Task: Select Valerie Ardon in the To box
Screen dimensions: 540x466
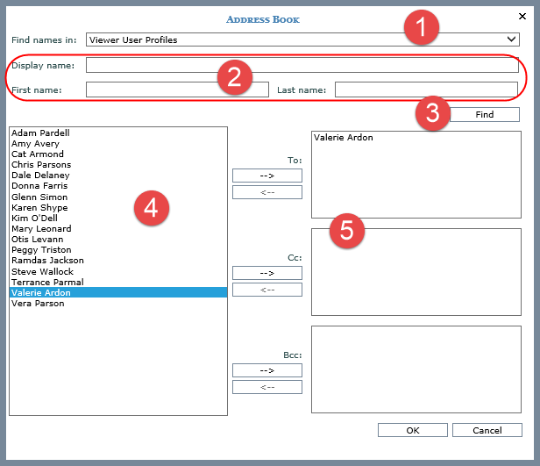Action: click(x=344, y=138)
